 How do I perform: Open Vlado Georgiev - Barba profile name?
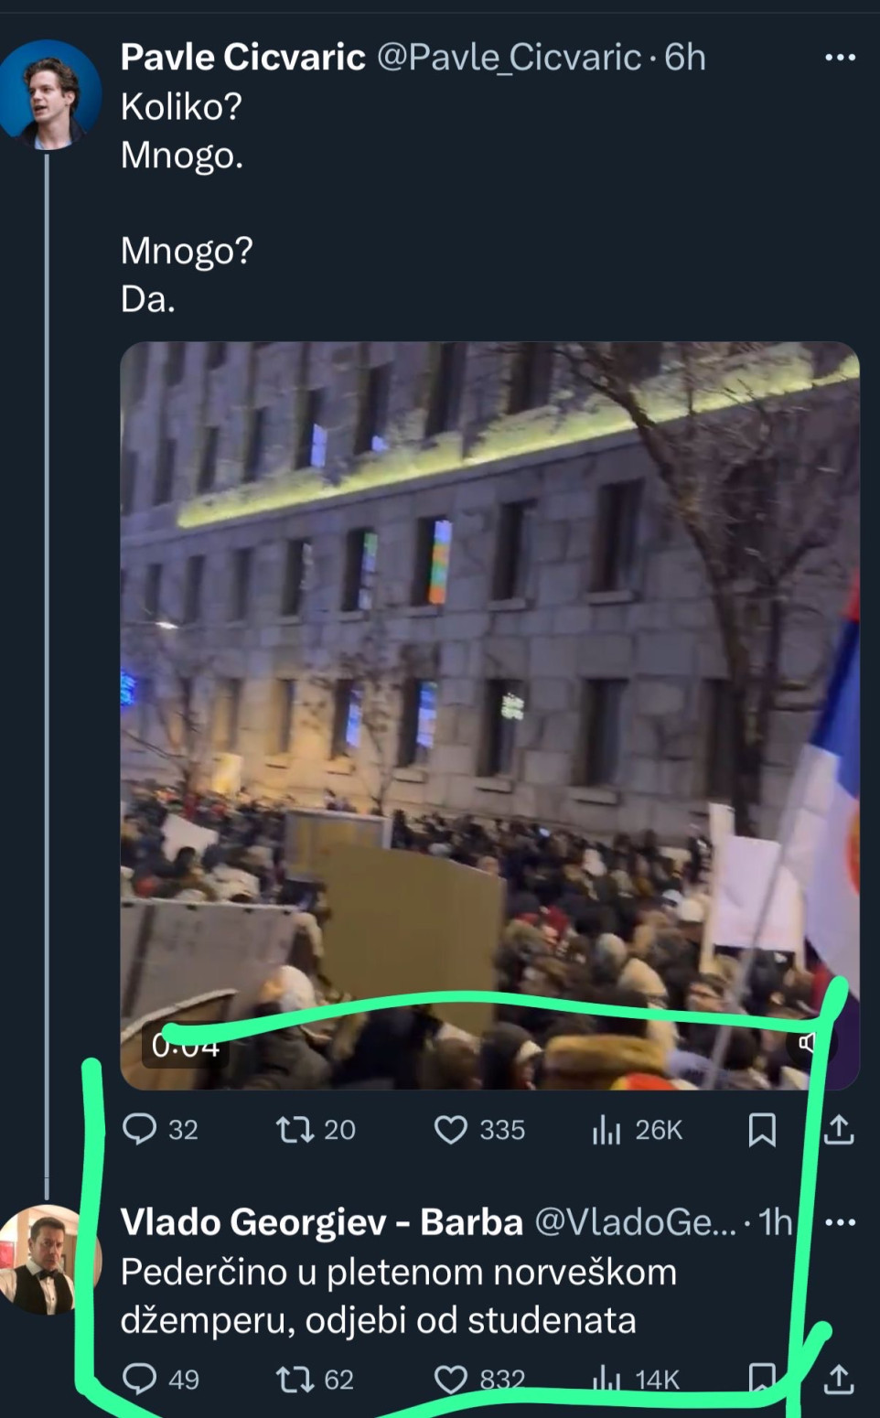[321, 1222]
